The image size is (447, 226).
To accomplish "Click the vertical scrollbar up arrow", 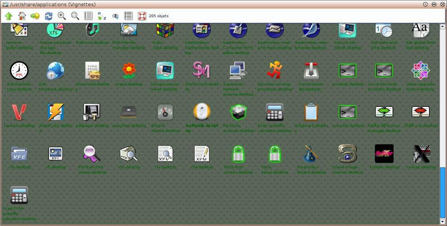I will click(443, 27).
